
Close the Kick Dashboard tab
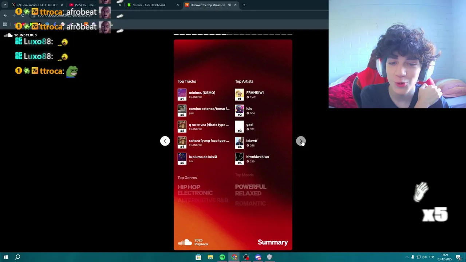click(x=178, y=5)
